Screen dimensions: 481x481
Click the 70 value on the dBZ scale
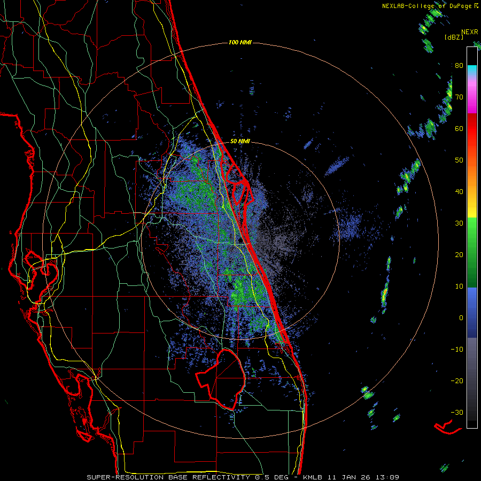pos(459,97)
